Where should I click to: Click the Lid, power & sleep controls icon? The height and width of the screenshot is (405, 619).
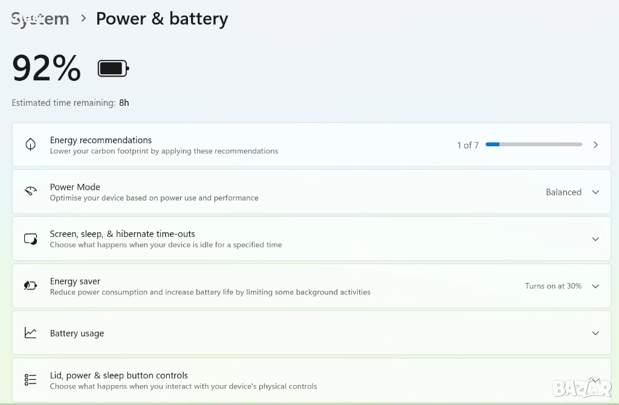[30, 380]
